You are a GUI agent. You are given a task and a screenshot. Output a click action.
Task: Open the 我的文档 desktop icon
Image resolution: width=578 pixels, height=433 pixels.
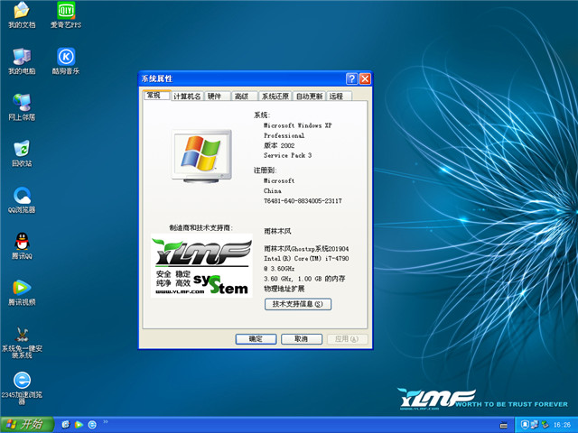22,15
